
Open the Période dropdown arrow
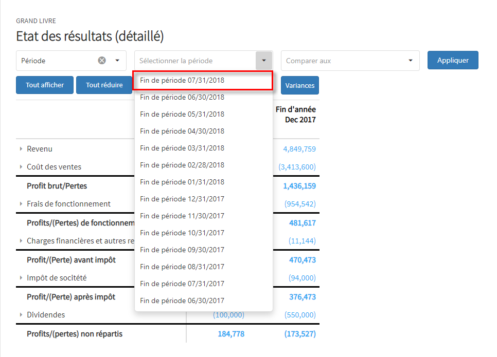tap(117, 61)
